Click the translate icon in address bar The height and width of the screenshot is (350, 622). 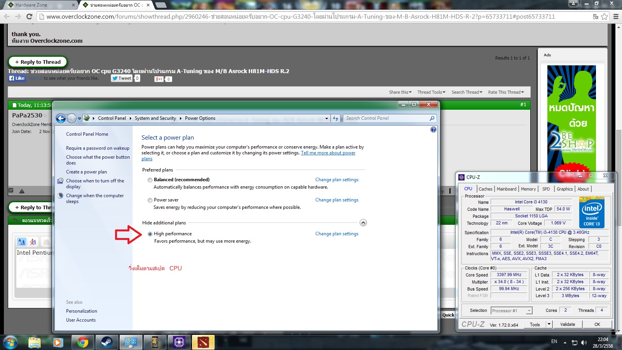tap(595, 16)
